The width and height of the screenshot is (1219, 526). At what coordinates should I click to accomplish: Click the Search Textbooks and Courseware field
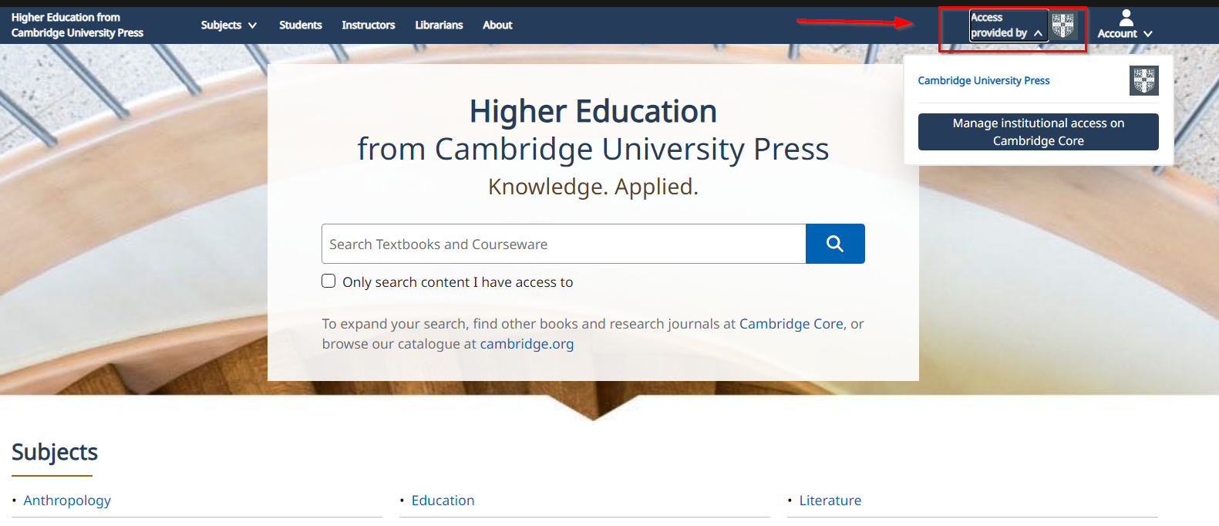click(x=564, y=244)
